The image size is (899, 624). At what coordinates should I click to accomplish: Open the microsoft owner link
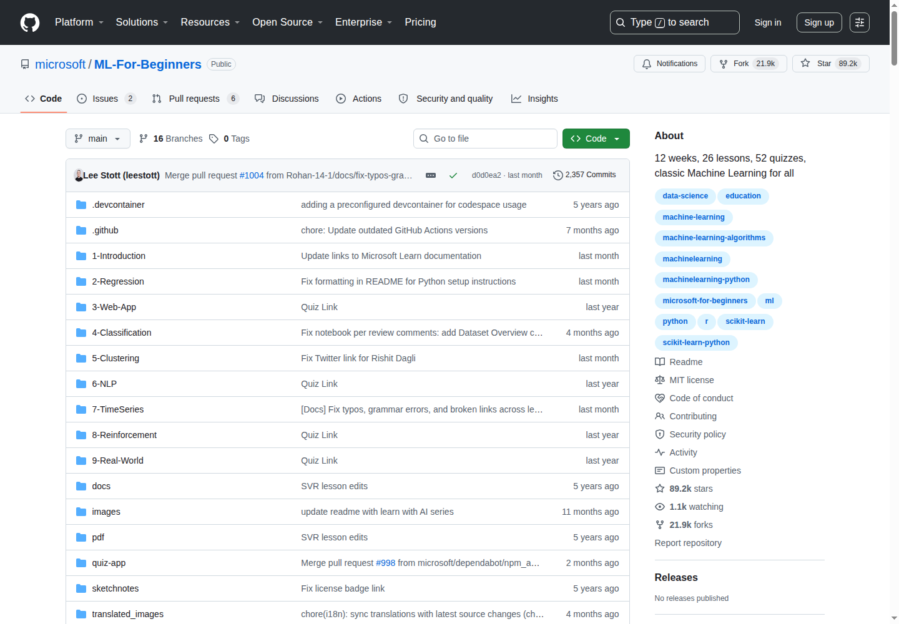pos(60,64)
